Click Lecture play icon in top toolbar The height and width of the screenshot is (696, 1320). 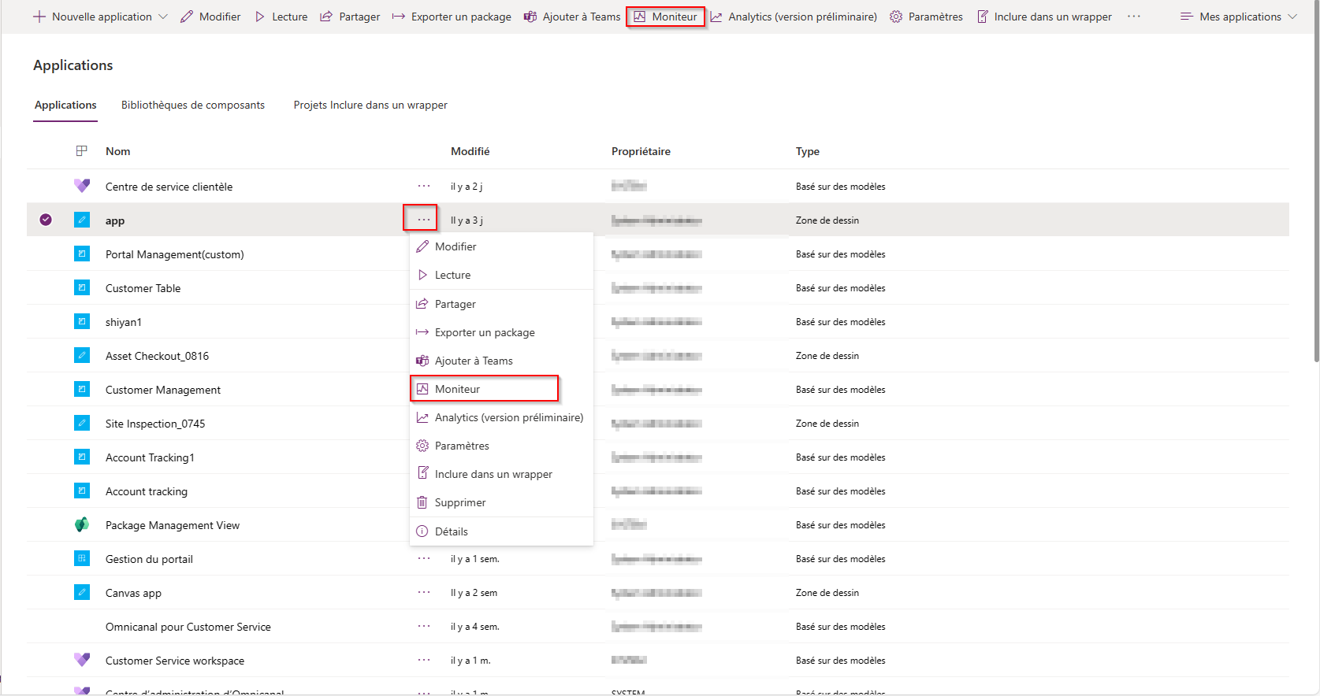[x=260, y=17]
